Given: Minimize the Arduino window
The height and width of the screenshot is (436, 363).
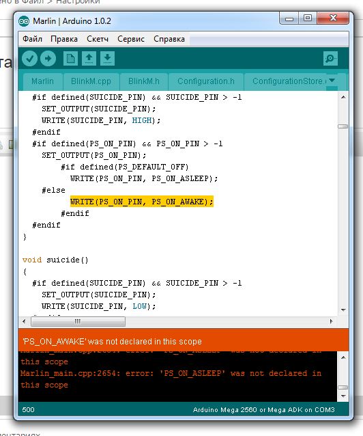Looking at the screenshot, I should click(x=289, y=18).
